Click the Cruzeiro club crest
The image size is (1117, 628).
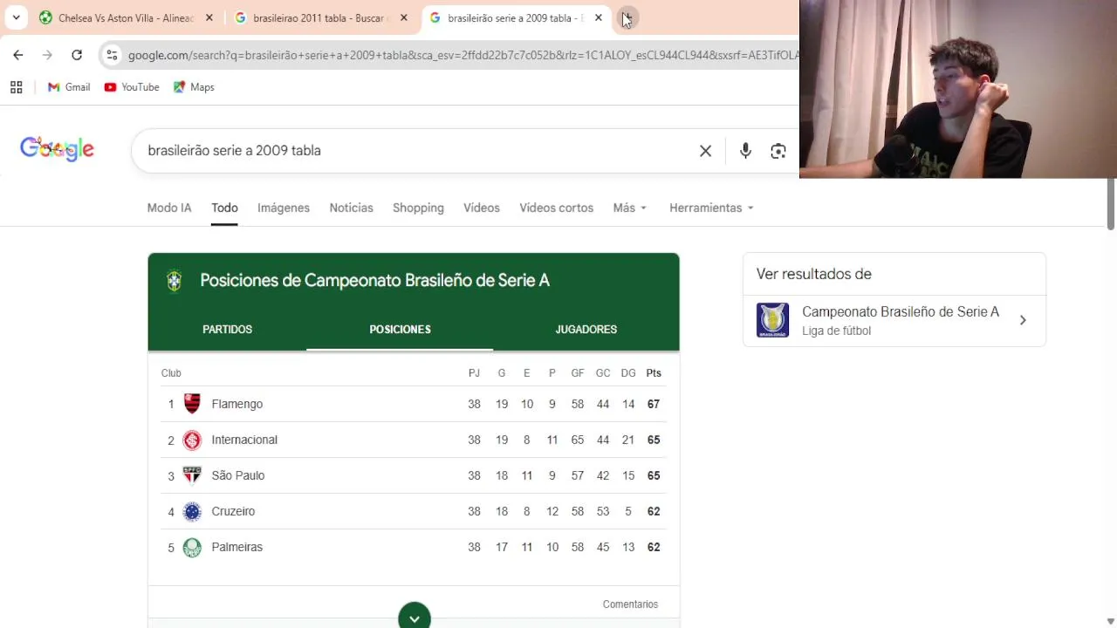192,511
